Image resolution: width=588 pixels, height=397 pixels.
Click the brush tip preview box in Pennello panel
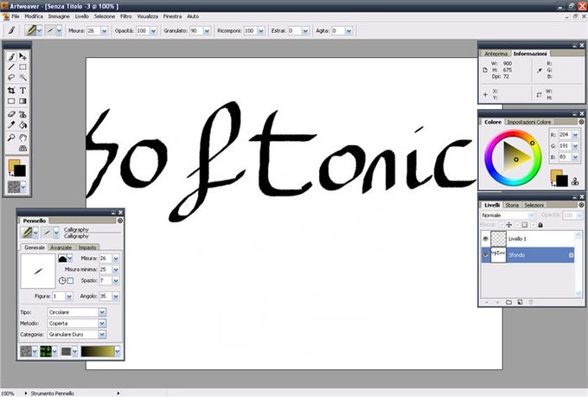(38, 271)
